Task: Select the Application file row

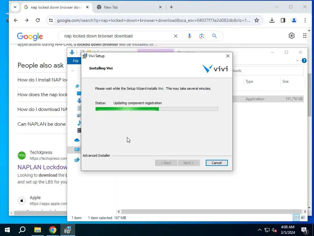Action: click(268, 99)
